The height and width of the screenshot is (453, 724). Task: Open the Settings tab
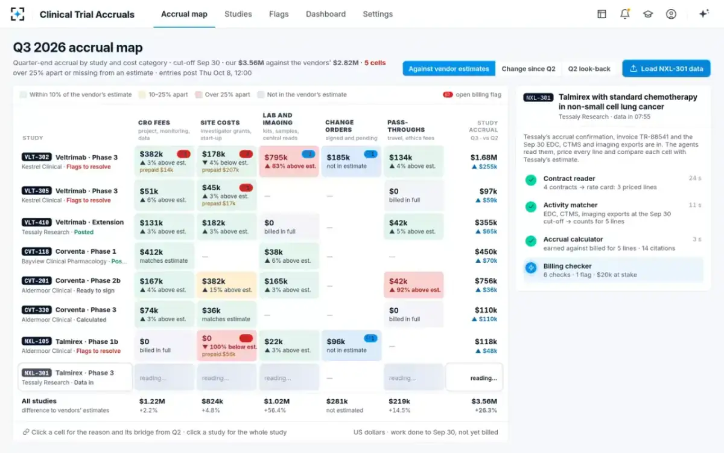click(378, 14)
